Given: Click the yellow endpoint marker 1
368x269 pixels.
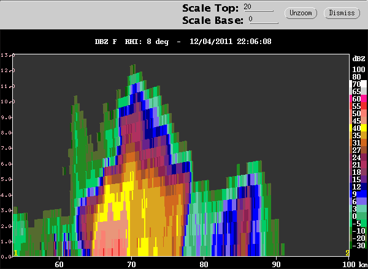Looking at the screenshot, I should (x=16, y=253).
